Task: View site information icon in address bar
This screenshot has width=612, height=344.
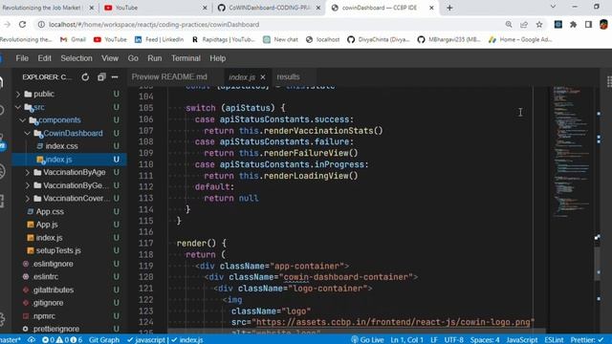Action: 41,24
